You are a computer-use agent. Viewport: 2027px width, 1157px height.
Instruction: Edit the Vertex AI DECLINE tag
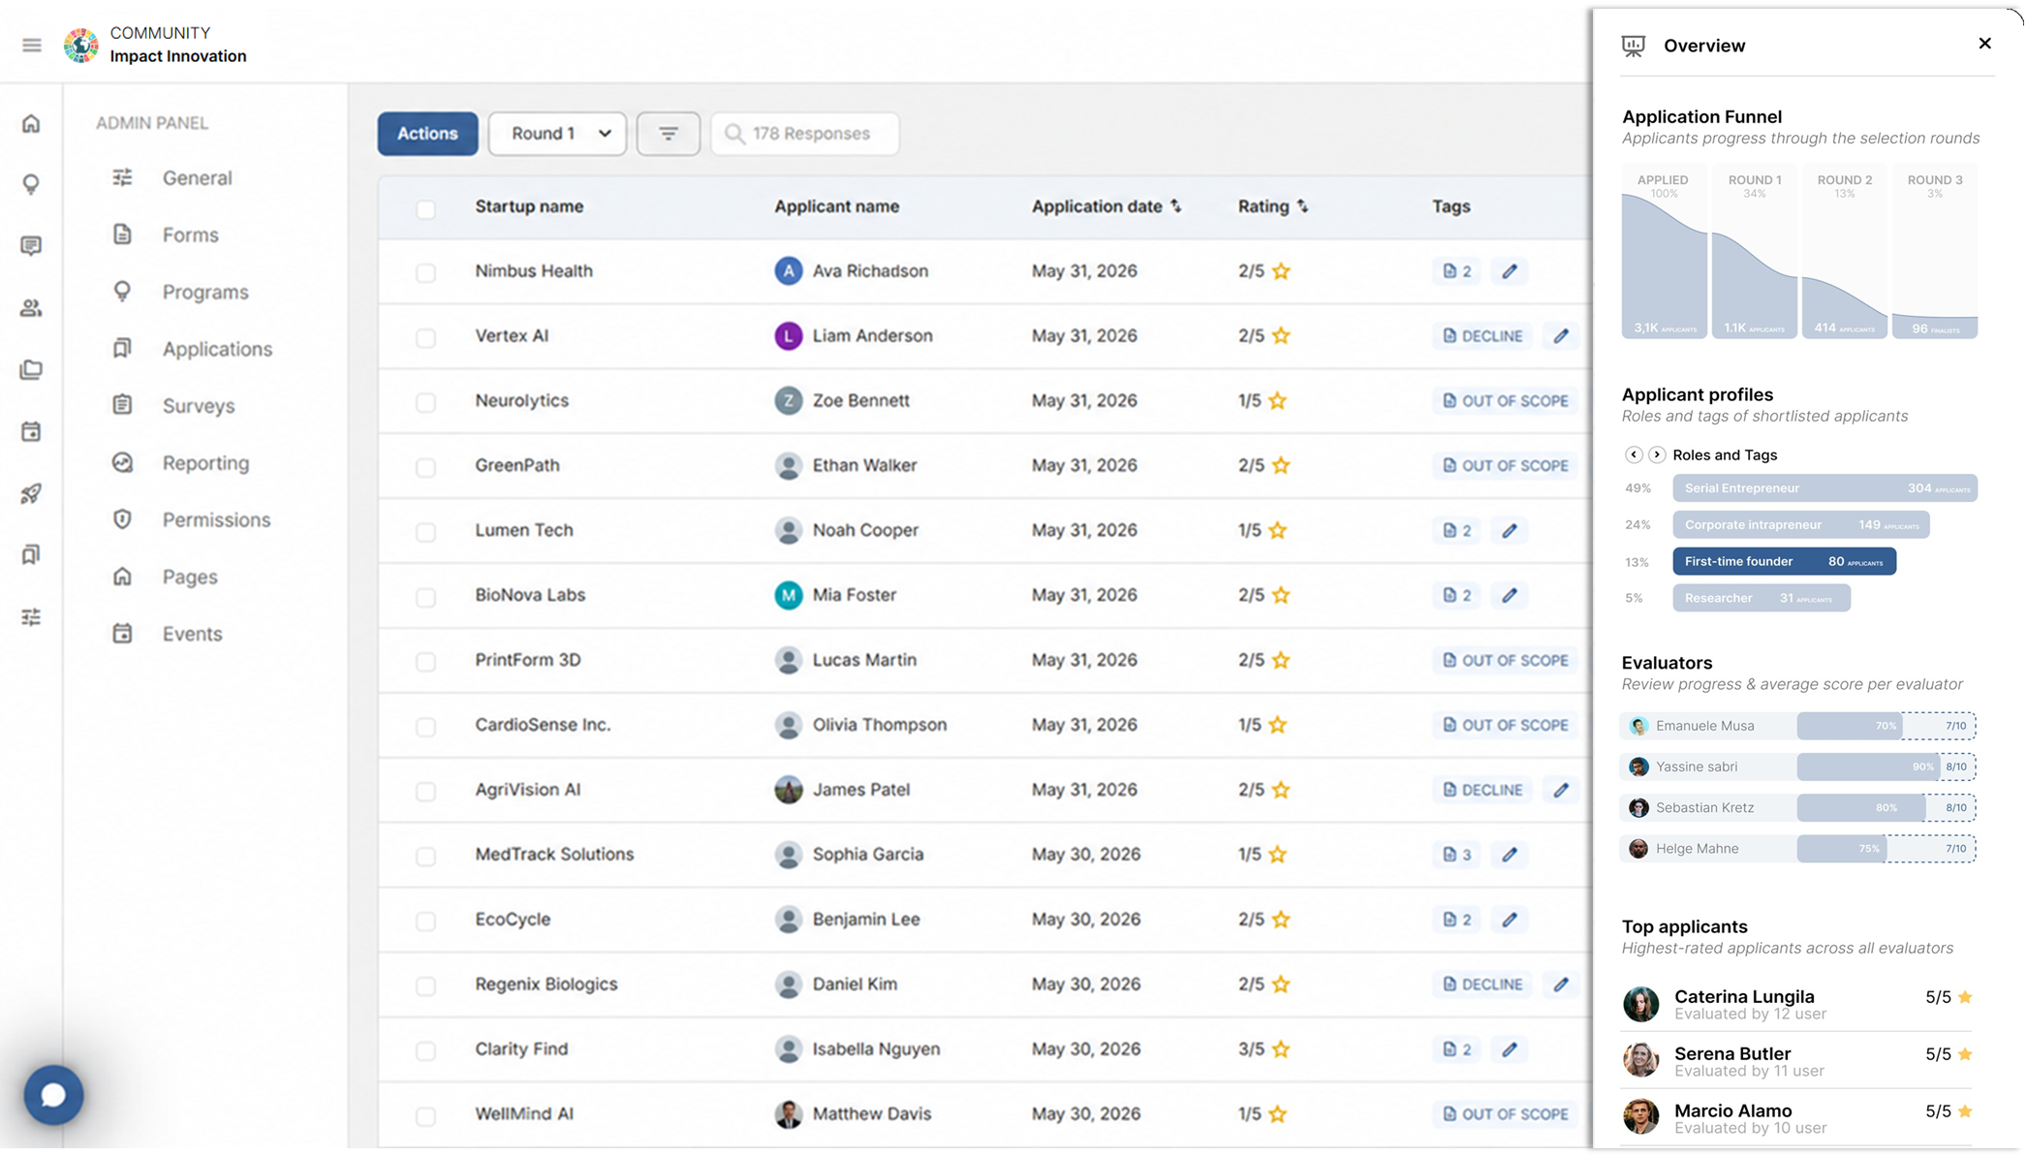tap(1560, 336)
